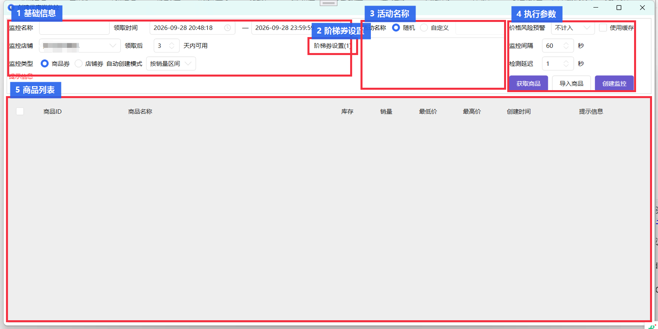Open 阶梯券设置(1) settings
The height and width of the screenshot is (329, 658).
332,46
